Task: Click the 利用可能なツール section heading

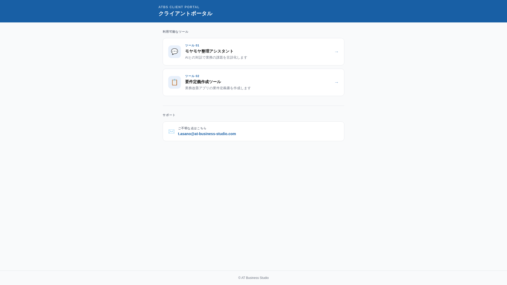Action: tap(175, 32)
